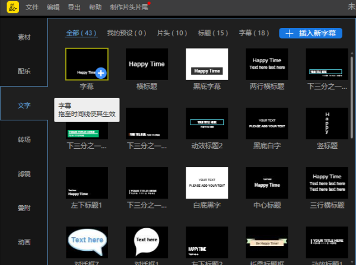Select the 黑底白字 template thumbnail

click(267, 123)
